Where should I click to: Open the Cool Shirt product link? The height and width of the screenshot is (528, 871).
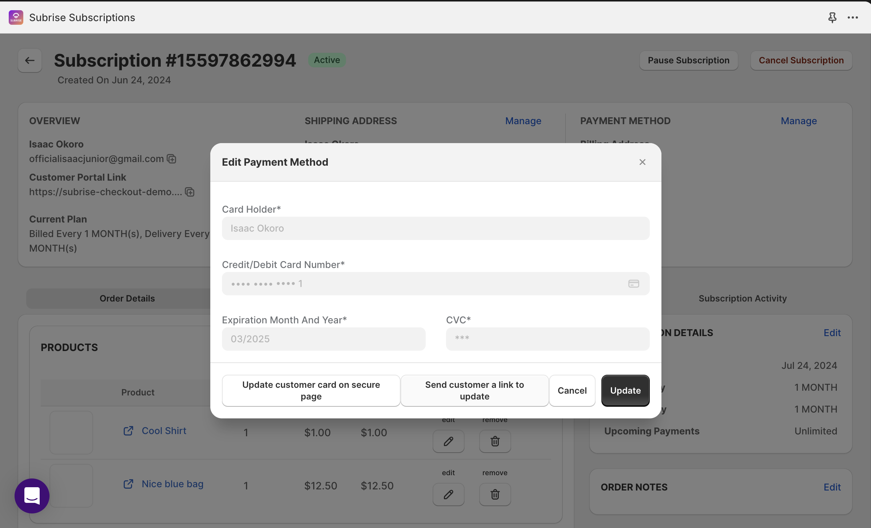point(164,431)
